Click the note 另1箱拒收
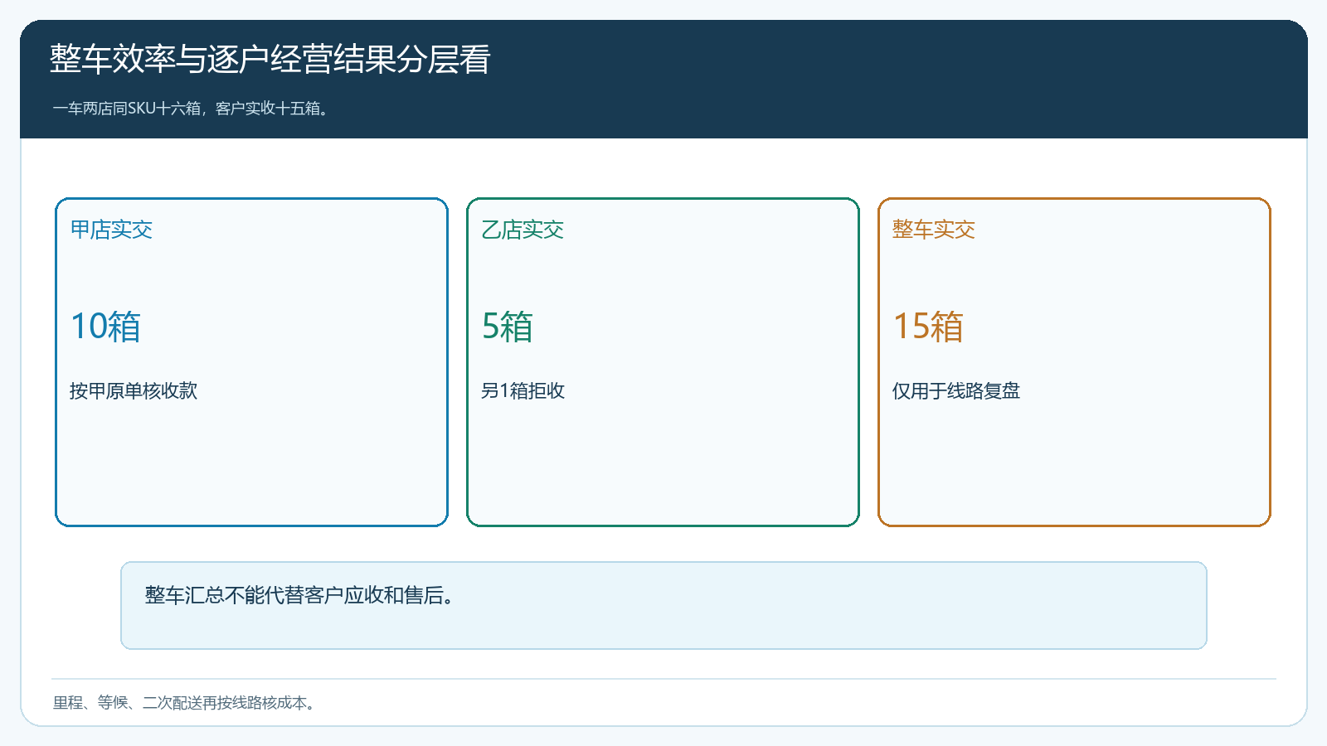This screenshot has height=746, width=1327. coord(523,390)
